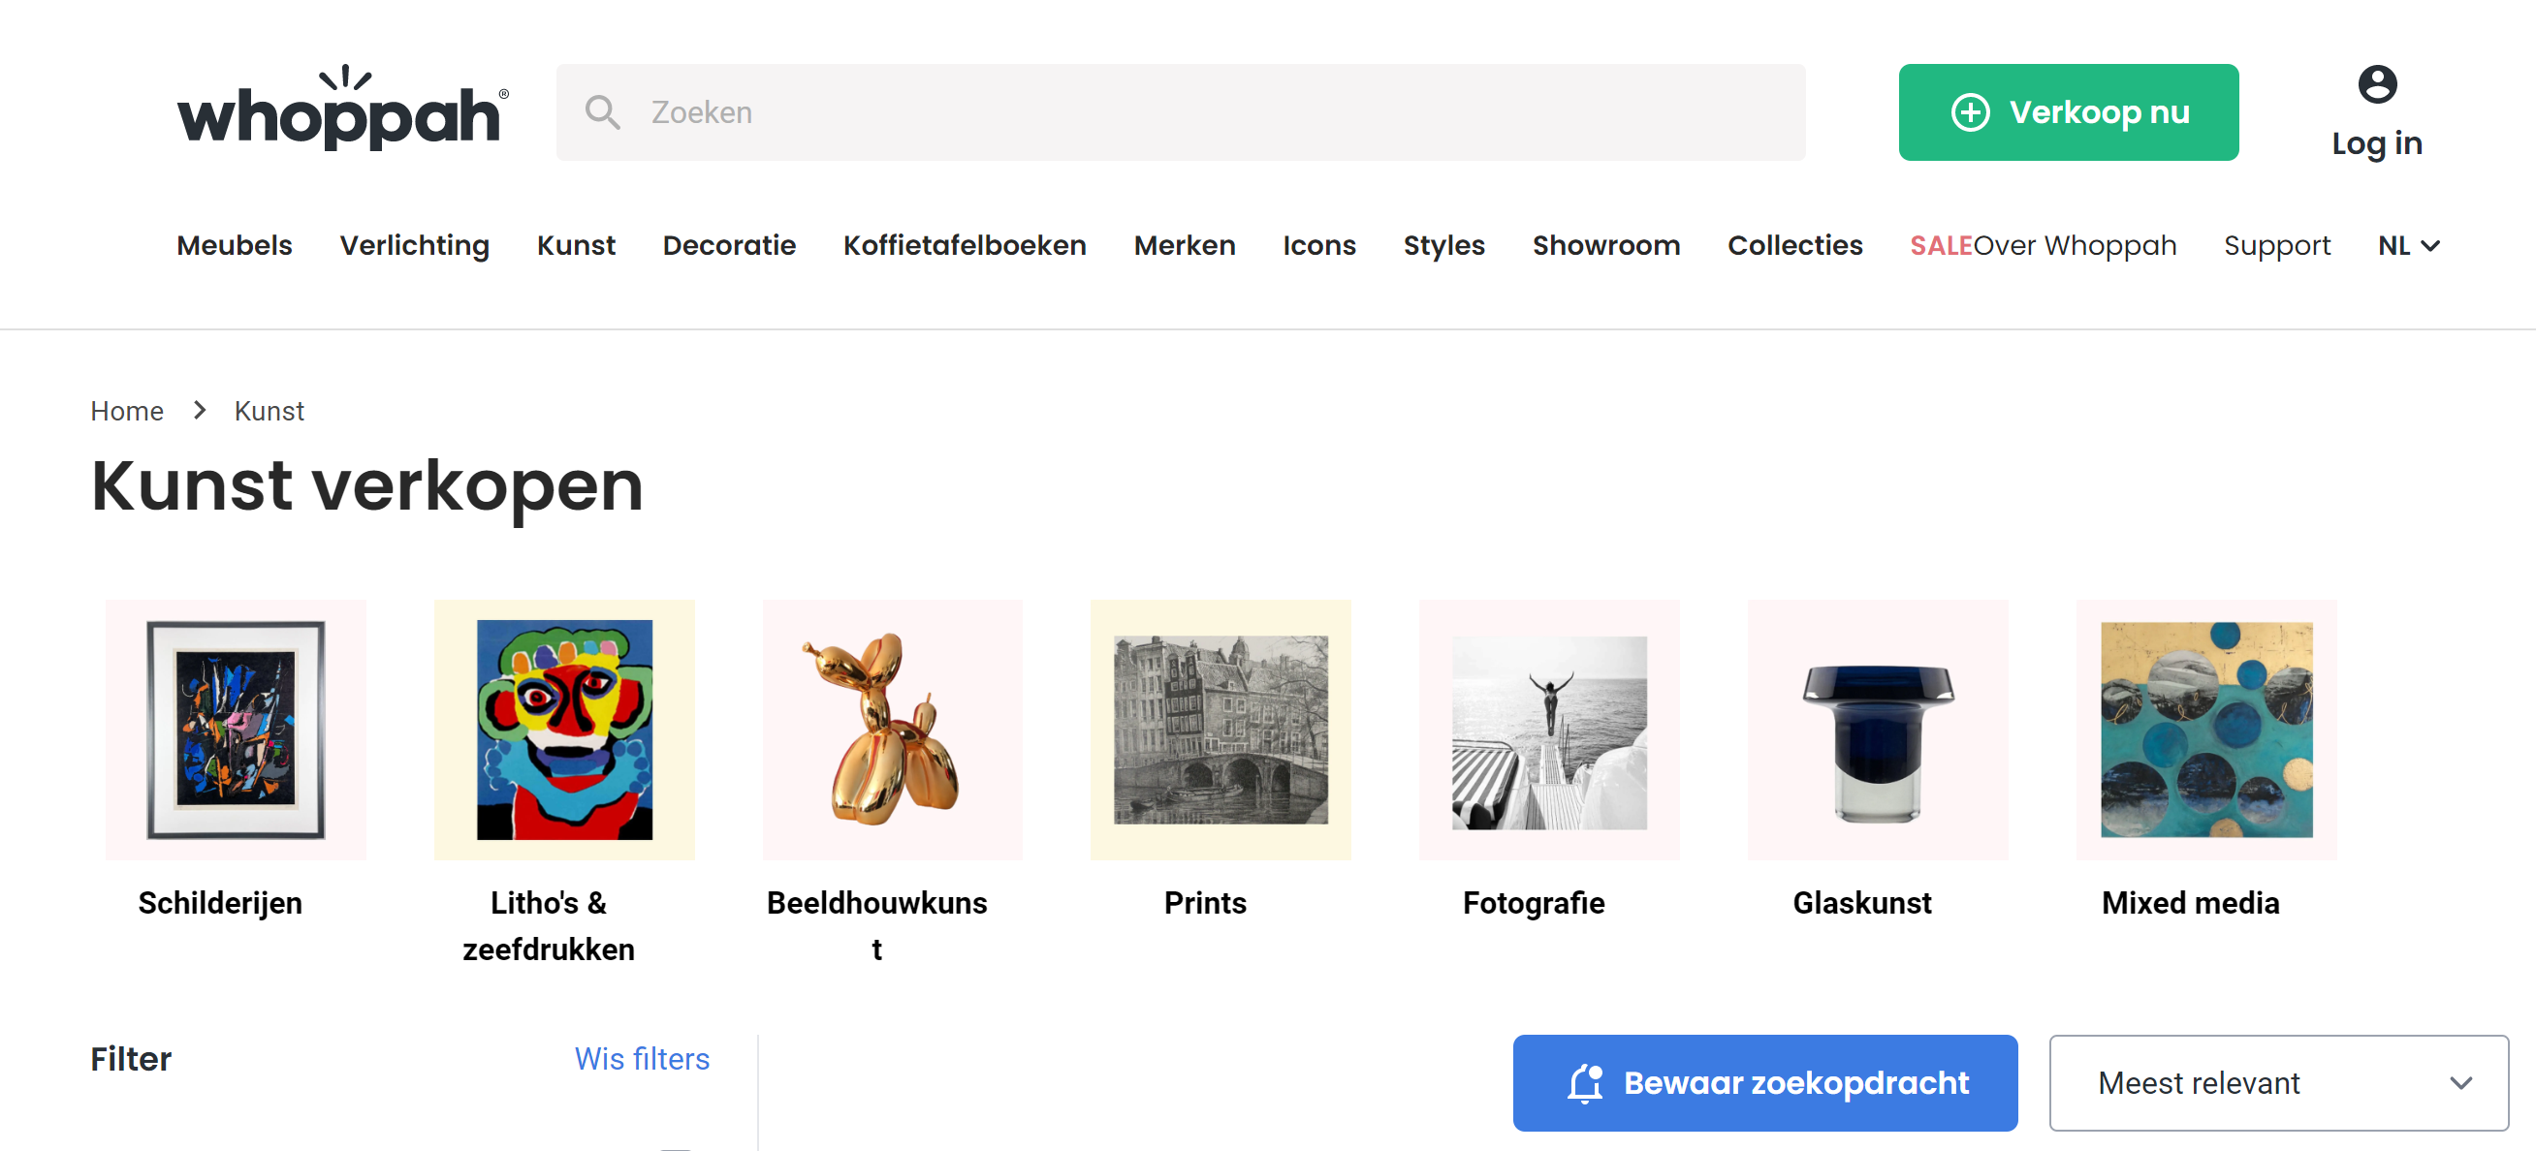Go to Home in the breadcrumb

[127, 410]
